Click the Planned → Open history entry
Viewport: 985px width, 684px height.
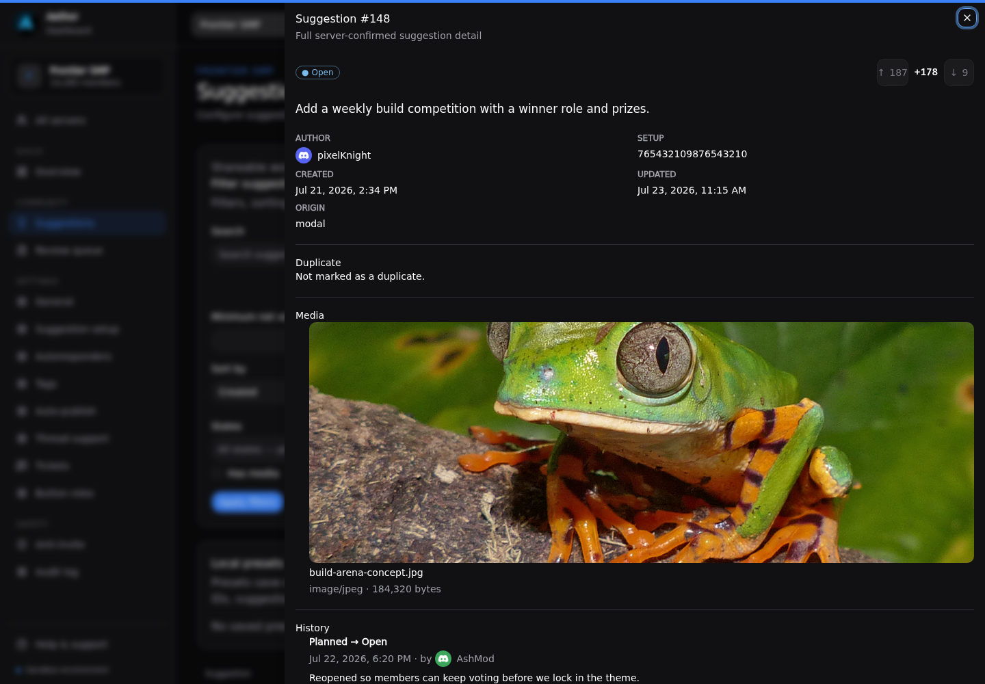(348, 642)
